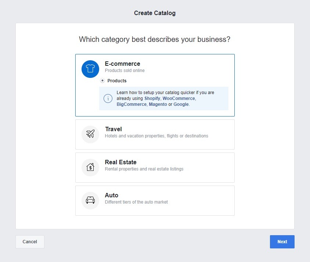Open the Shopify setup link
310x262 pixels.
152,98
